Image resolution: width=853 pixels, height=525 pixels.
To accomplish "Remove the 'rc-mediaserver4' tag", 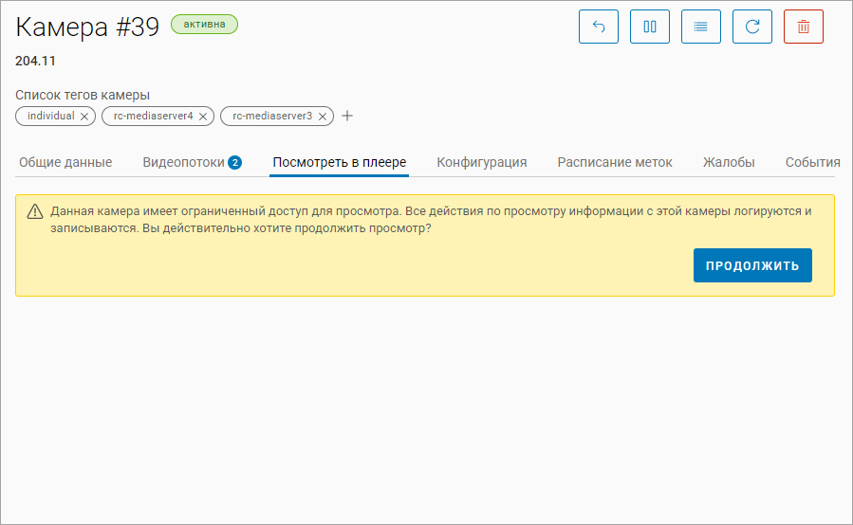I will click(x=203, y=117).
